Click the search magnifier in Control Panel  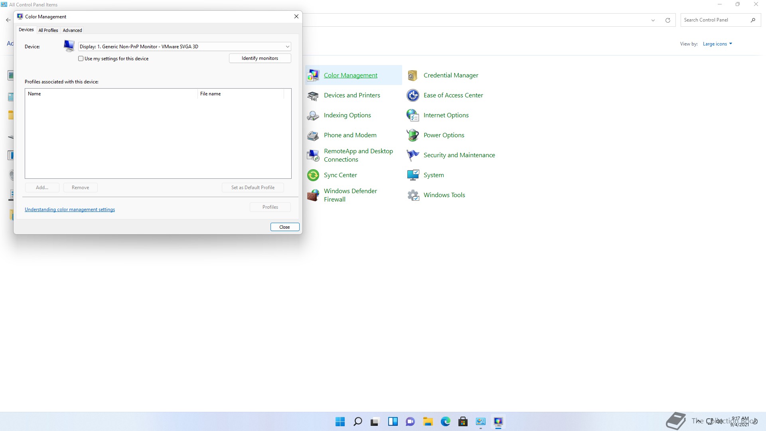click(753, 20)
